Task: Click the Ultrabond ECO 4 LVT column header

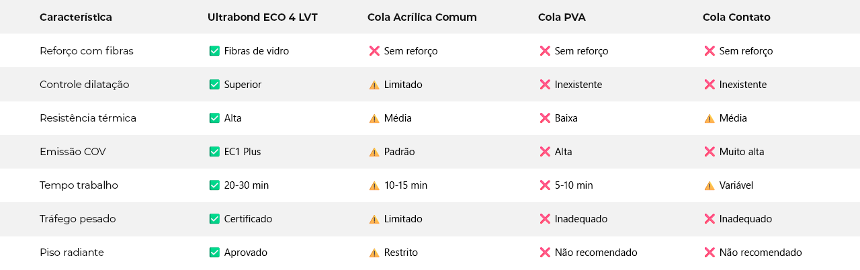Action: (262, 17)
